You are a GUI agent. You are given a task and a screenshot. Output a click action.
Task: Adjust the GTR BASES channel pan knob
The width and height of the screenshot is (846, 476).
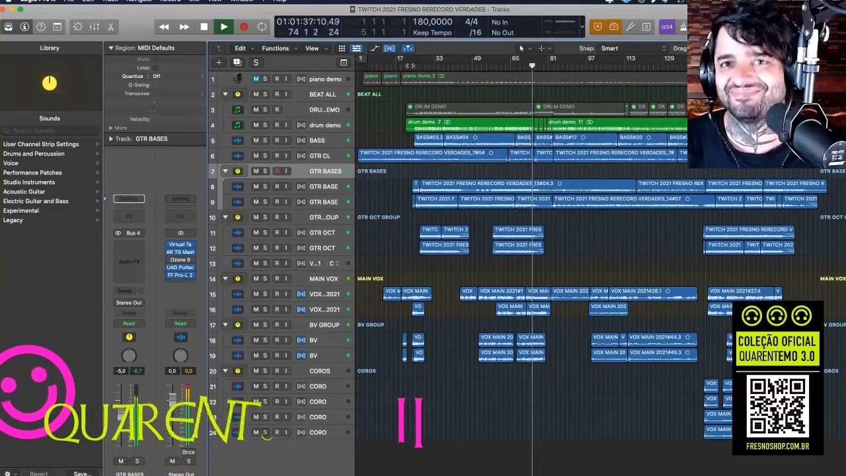coord(129,356)
